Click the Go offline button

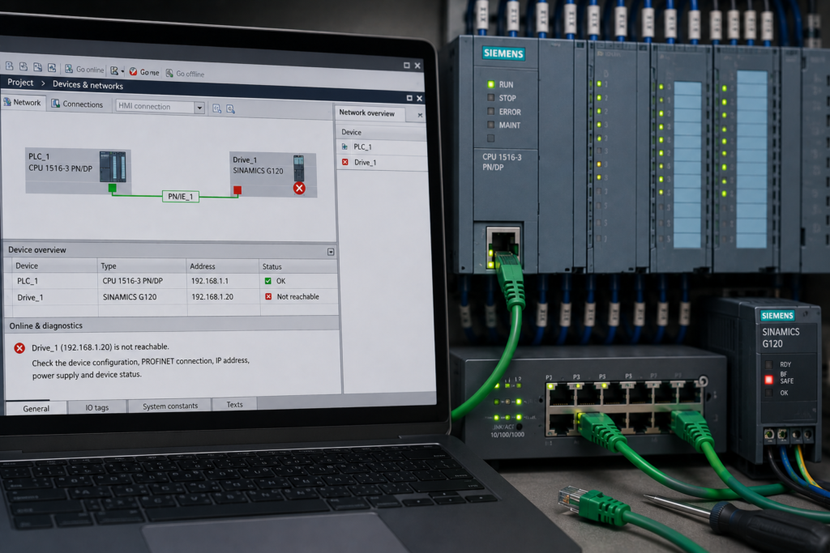pyautogui.click(x=185, y=74)
